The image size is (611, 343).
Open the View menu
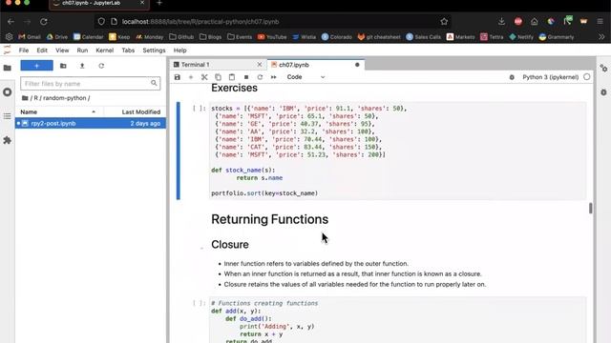pyautogui.click(x=62, y=50)
